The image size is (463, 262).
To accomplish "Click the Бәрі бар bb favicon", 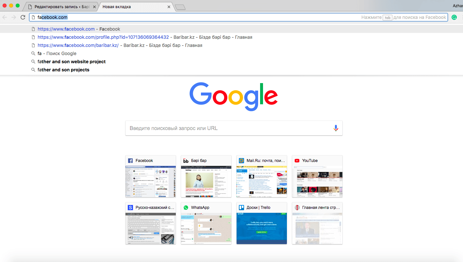I will tap(186, 161).
